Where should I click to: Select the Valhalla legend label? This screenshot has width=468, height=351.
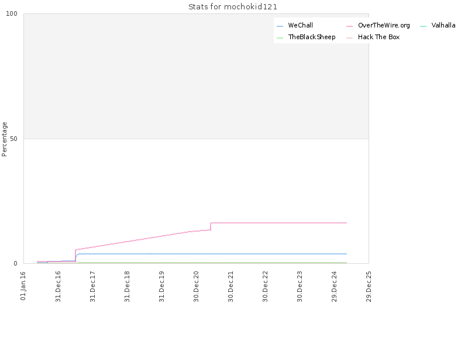click(x=443, y=25)
